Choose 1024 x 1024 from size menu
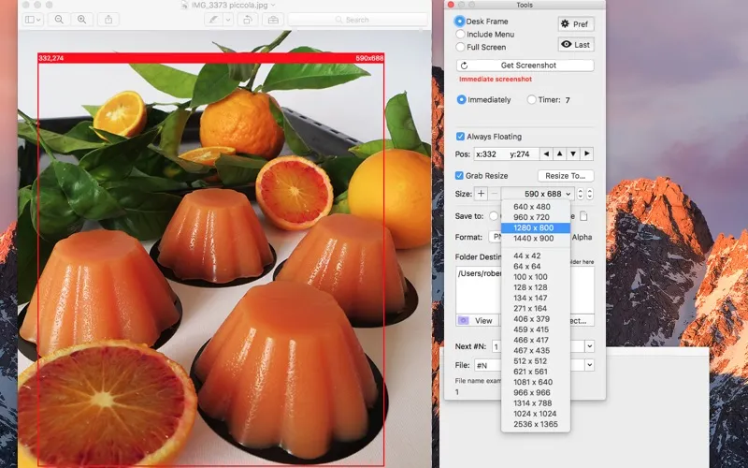The image size is (748, 468). coord(536,413)
